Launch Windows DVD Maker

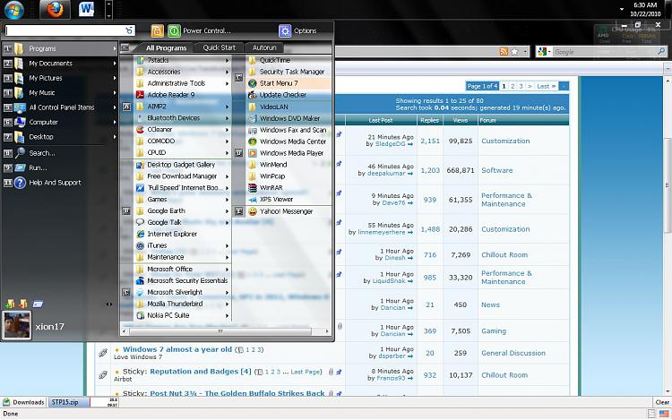click(x=289, y=118)
